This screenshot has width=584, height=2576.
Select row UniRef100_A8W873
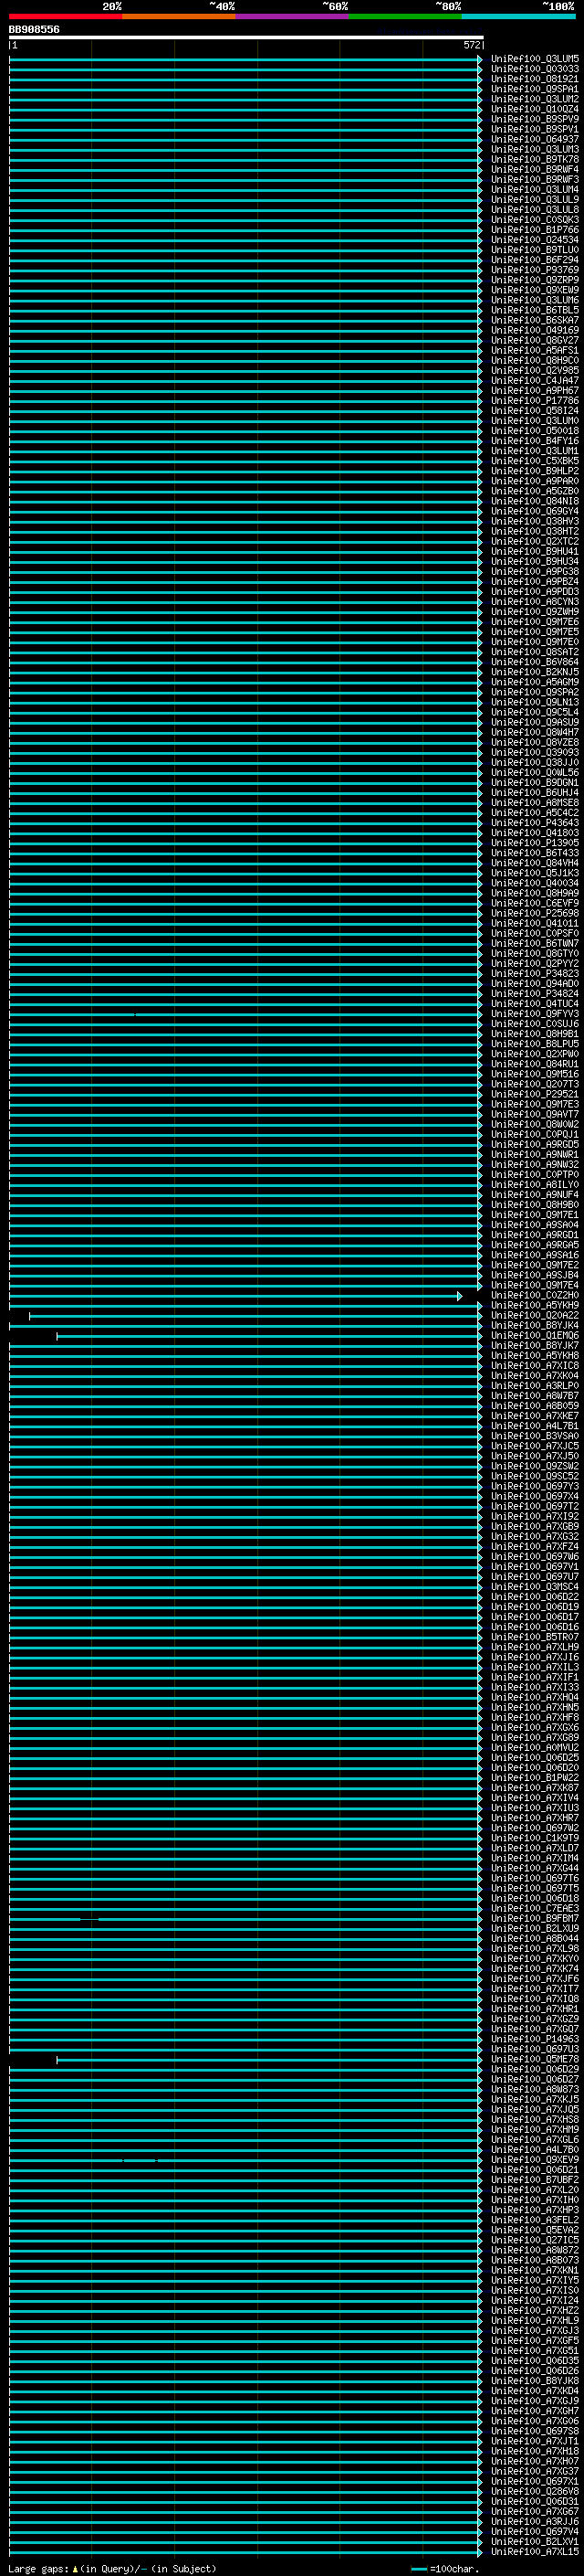[x=535, y=2089]
